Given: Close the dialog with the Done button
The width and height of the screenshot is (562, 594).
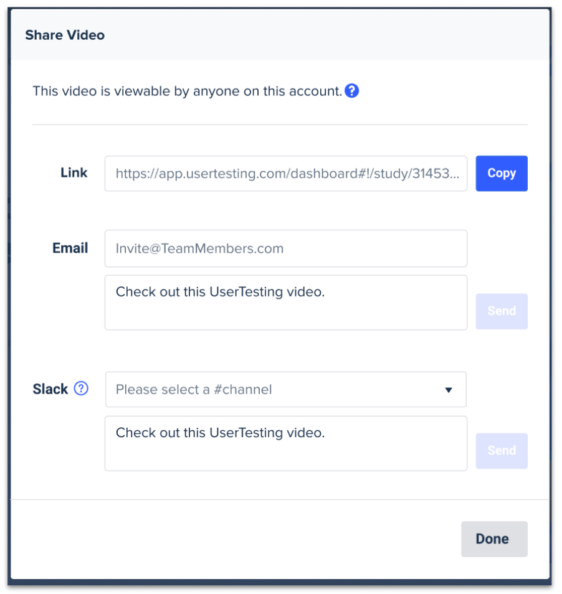Looking at the screenshot, I should click(494, 539).
